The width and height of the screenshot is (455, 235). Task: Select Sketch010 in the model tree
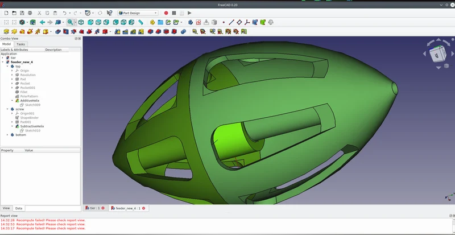[x=32, y=131]
